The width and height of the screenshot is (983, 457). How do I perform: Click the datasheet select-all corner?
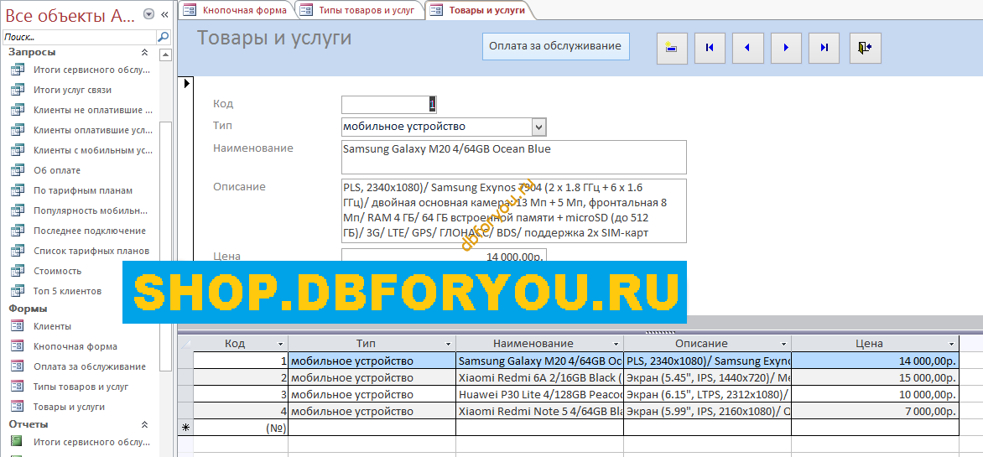point(185,344)
